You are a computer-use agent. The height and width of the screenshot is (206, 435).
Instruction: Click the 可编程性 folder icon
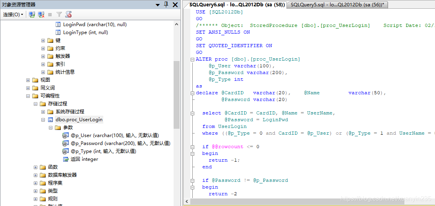[35, 96]
